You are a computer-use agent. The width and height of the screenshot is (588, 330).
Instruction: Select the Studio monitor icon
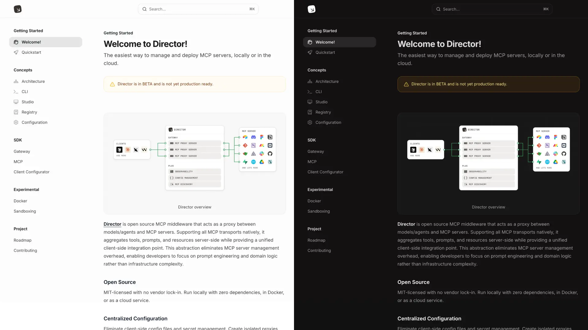[16, 102]
